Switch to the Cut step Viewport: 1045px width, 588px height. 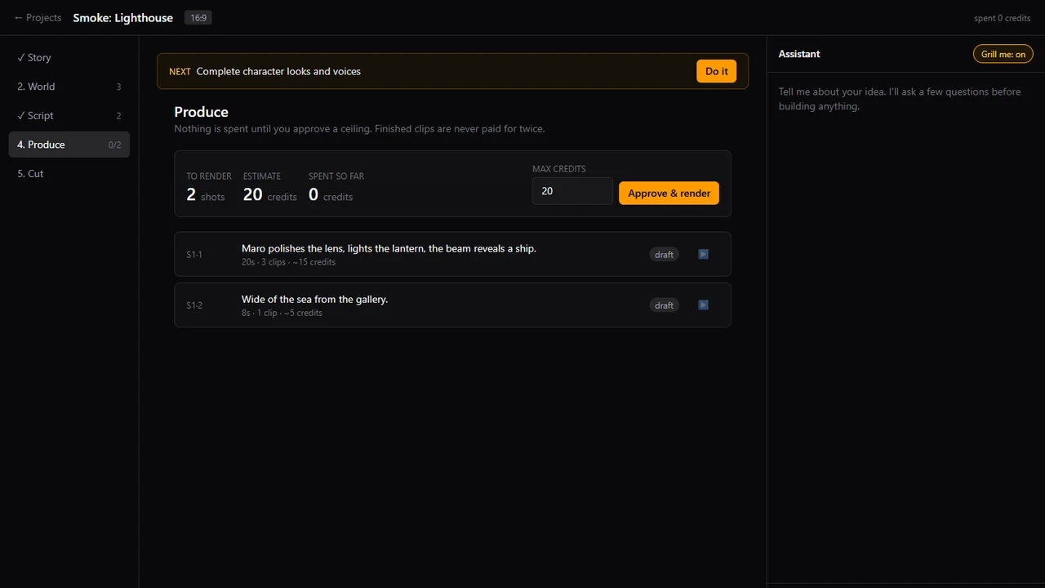click(x=69, y=174)
